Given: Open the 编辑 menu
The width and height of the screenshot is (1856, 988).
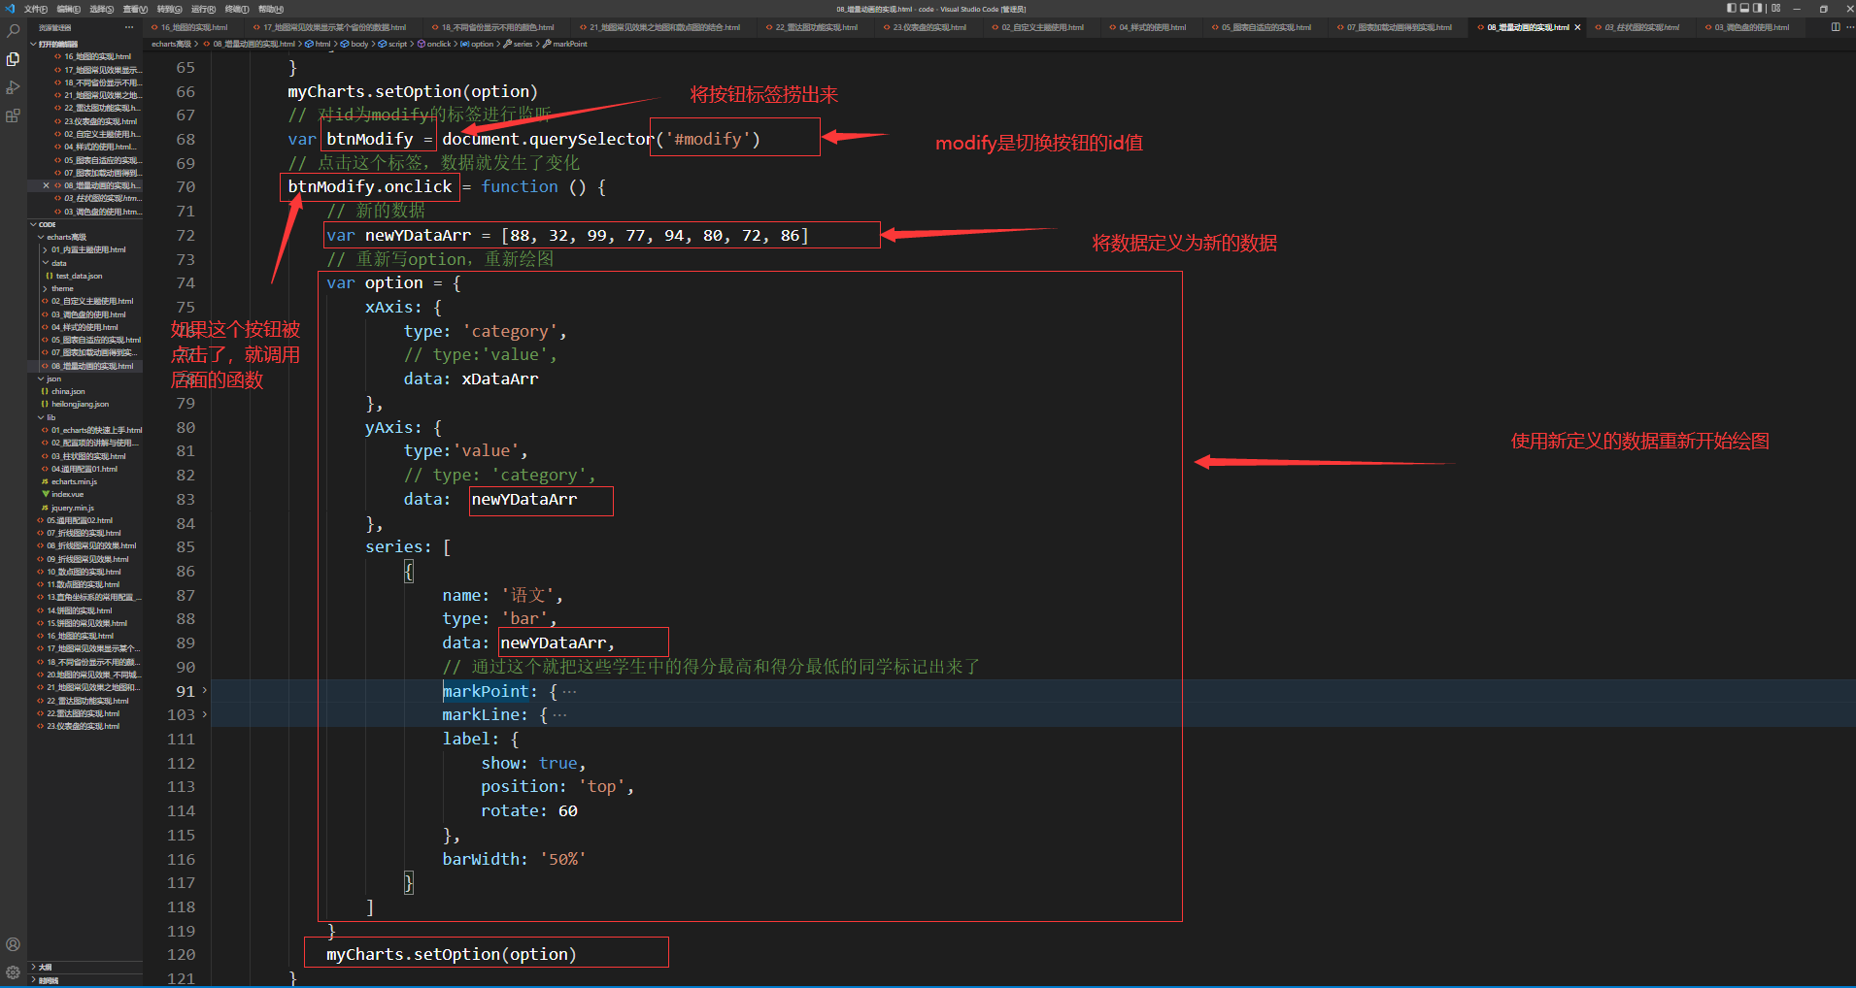Looking at the screenshot, I should 69,9.
